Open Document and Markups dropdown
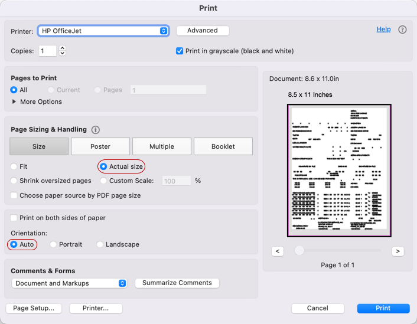This screenshot has height=324, width=417. pyautogui.click(x=69, y=283)
